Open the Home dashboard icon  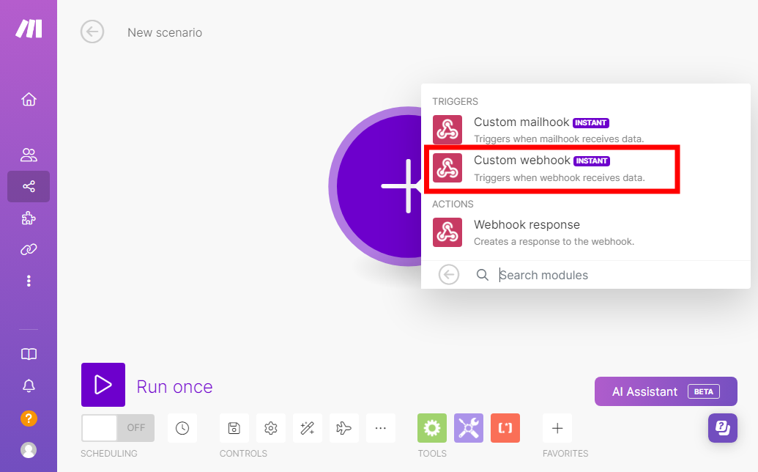29,99
